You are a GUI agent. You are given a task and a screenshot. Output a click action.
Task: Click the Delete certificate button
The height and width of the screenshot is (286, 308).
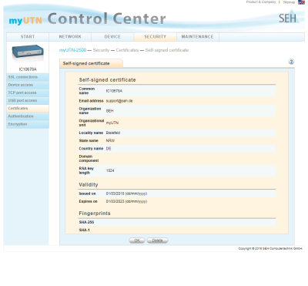157,241
